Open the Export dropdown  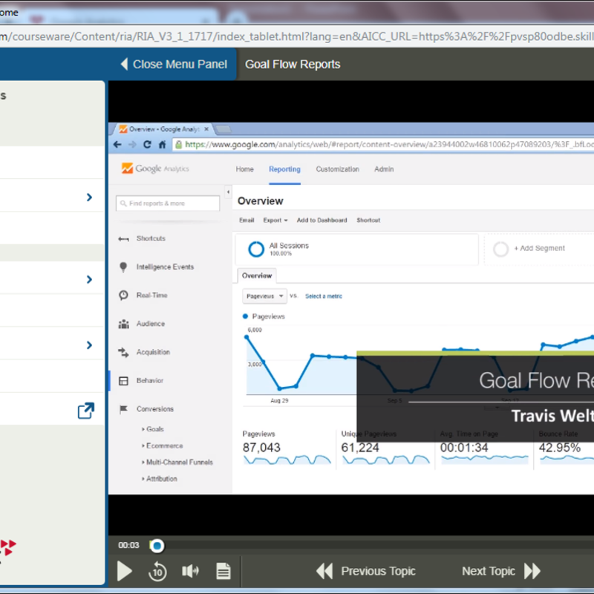[275, 220]
